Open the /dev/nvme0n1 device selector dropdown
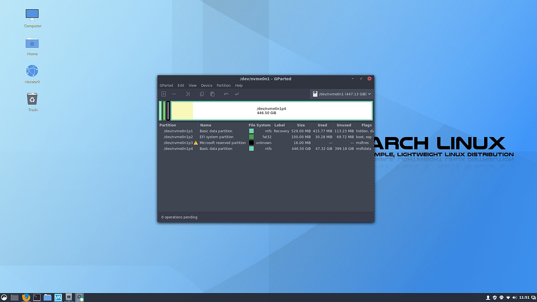This screenshot has width=537, height=302. tap(341, 94)
